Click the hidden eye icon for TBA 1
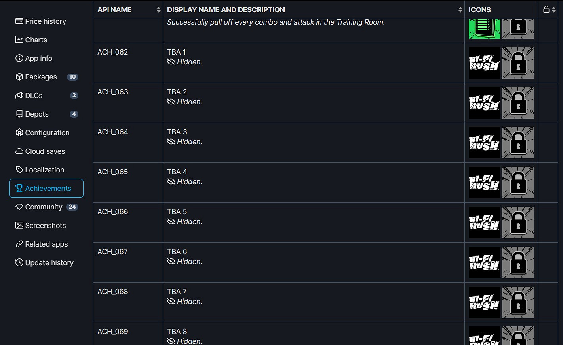The width and height of the screenshot is (563, 345). pos(171,62)
